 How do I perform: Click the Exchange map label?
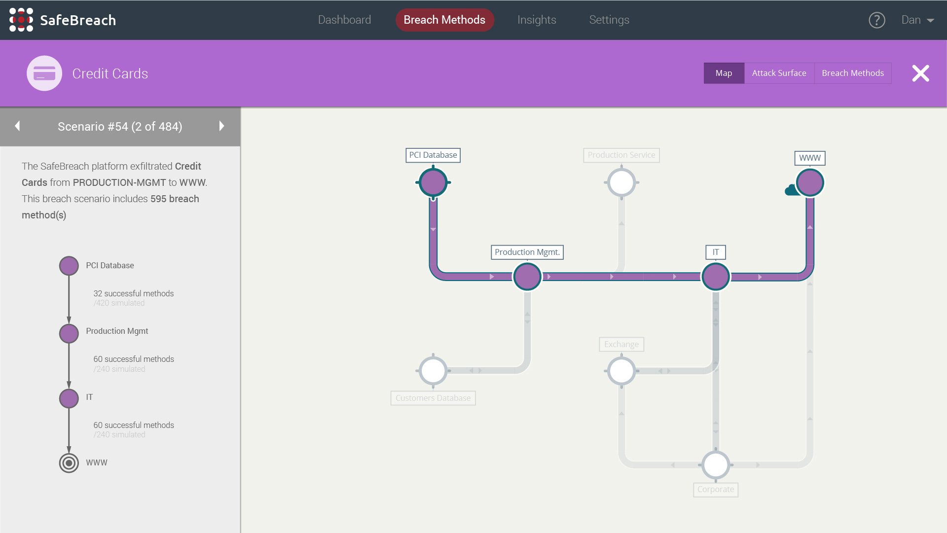pyautogui.click(x=621, y=344)
